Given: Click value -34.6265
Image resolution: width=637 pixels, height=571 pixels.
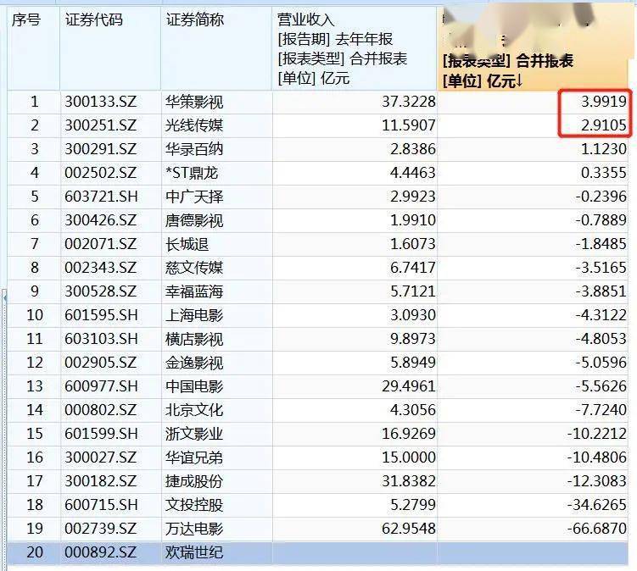Looking at the screenshot, I should (597, 505).
